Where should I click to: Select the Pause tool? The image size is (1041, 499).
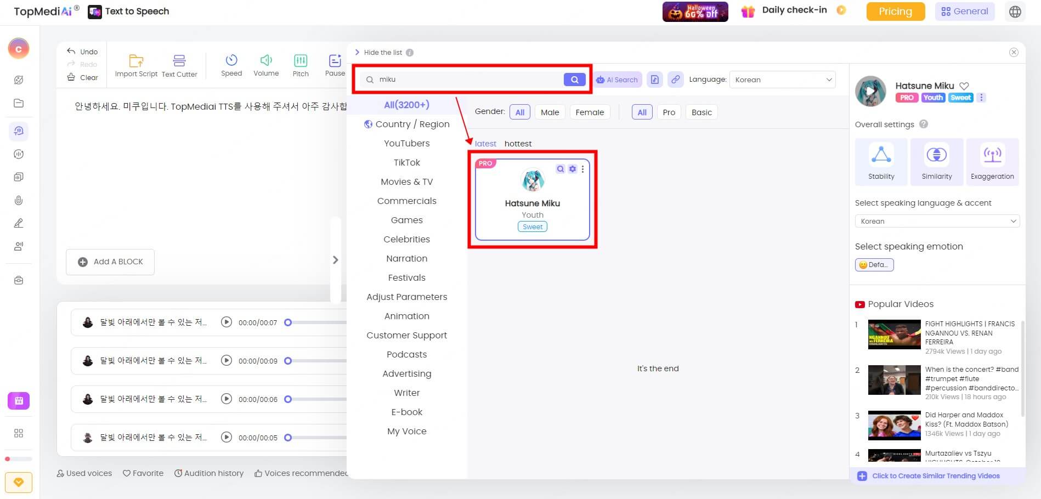point(335,66)
